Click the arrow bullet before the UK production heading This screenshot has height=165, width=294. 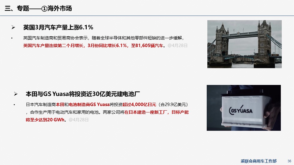click(13, 28)
